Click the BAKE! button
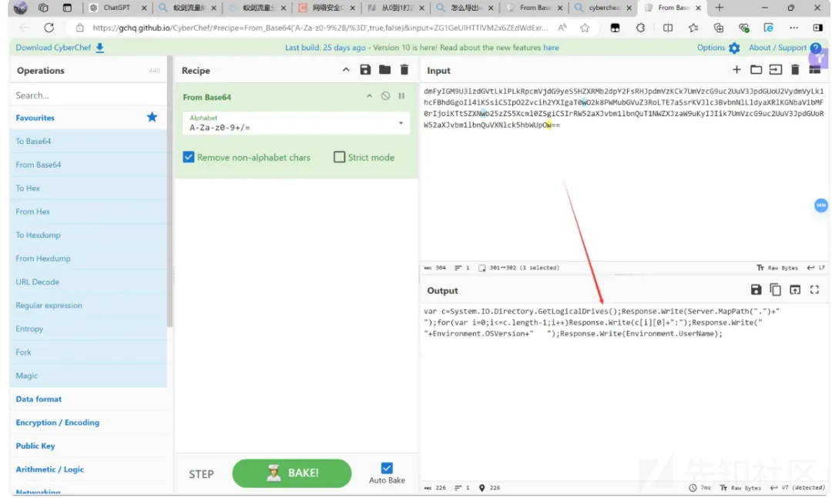 pos(292,473)
